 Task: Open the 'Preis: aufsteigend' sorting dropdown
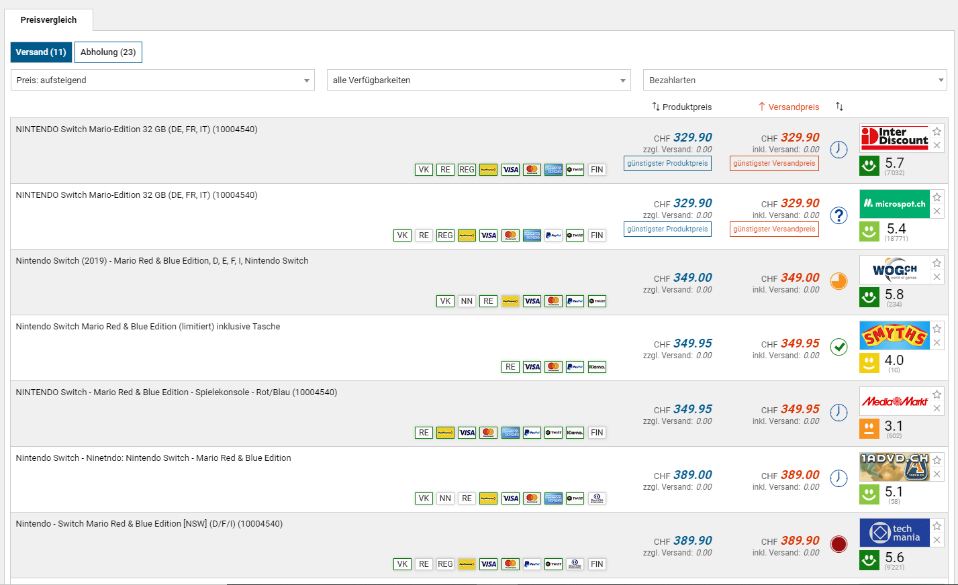pyautogui.click(x=162, y=80)
